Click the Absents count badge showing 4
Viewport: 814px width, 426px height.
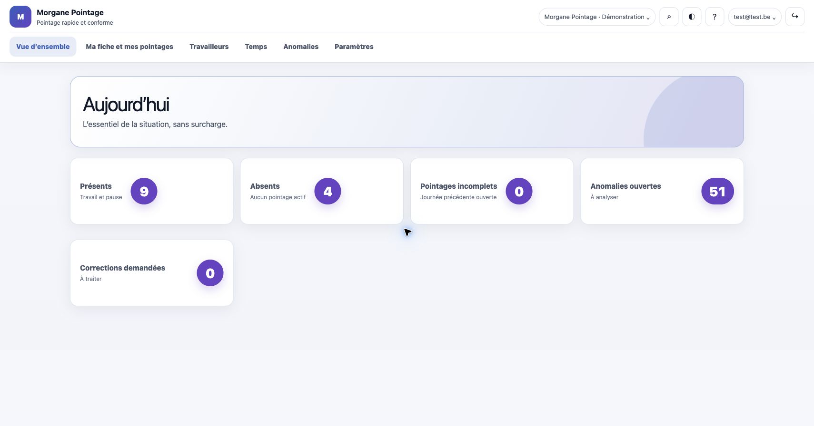pyautogui.click(x=328, y=191)
